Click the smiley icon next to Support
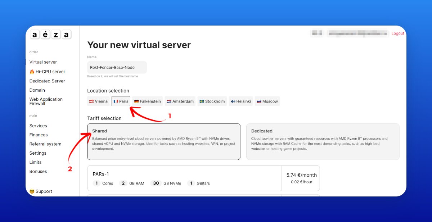This screenshot has width=432, height=222. 32,191
